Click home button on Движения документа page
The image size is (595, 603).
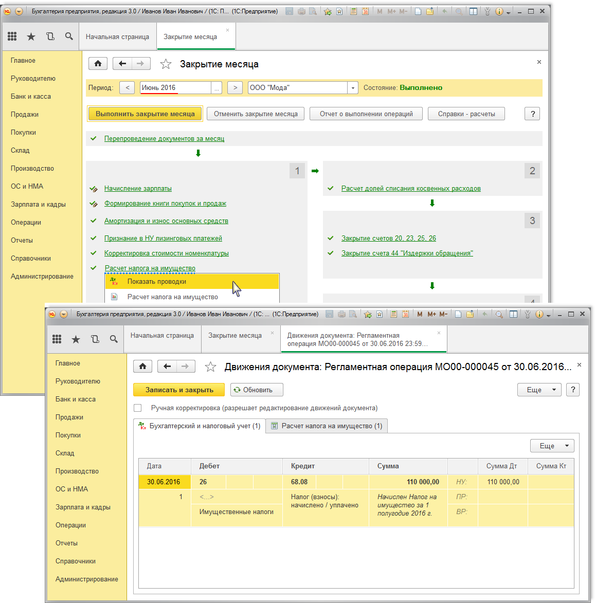coord(142,366)
